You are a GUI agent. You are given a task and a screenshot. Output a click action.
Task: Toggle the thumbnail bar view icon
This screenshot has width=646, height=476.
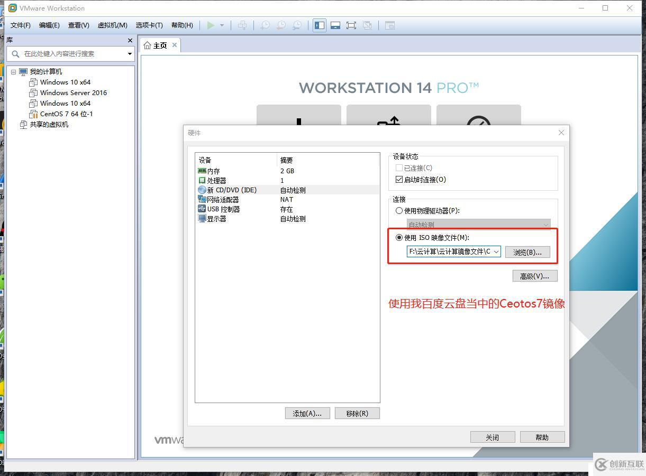[x=335, y=25]
